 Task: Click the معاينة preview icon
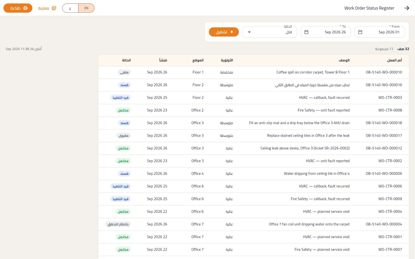coord(54,8)
